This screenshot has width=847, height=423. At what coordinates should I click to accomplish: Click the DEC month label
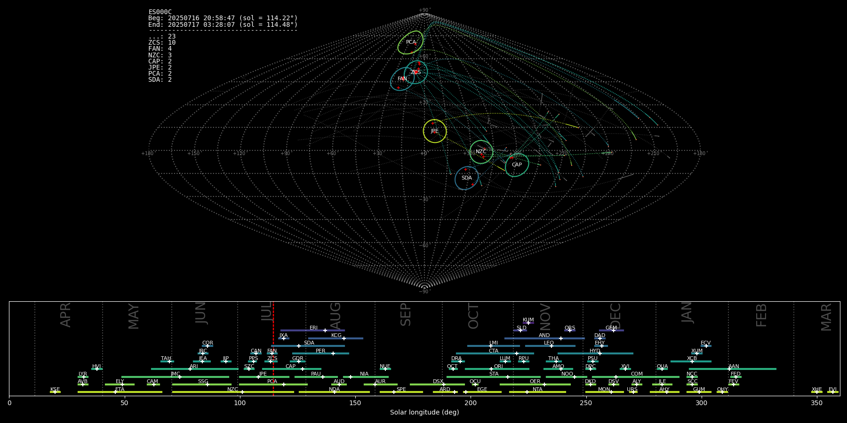(x=615, y=316)
